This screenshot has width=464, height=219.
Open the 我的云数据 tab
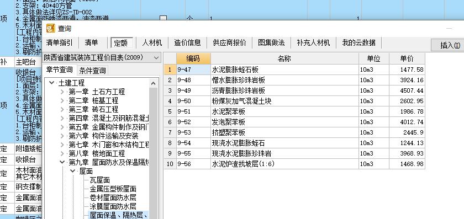pos(358,43)
